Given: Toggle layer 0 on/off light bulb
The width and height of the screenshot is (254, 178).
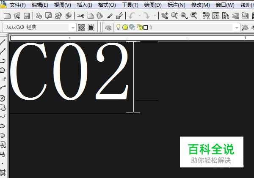Looking at the screenshot, I should (x=118, y=27).
